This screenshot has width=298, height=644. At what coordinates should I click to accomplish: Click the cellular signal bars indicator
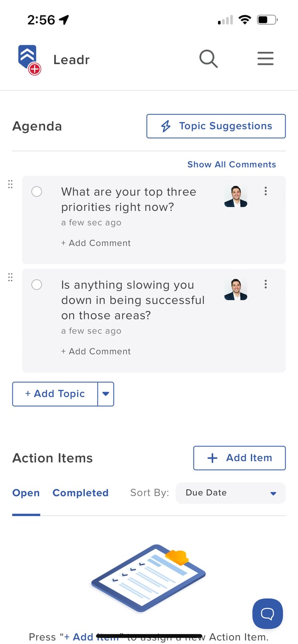[225, 20]
